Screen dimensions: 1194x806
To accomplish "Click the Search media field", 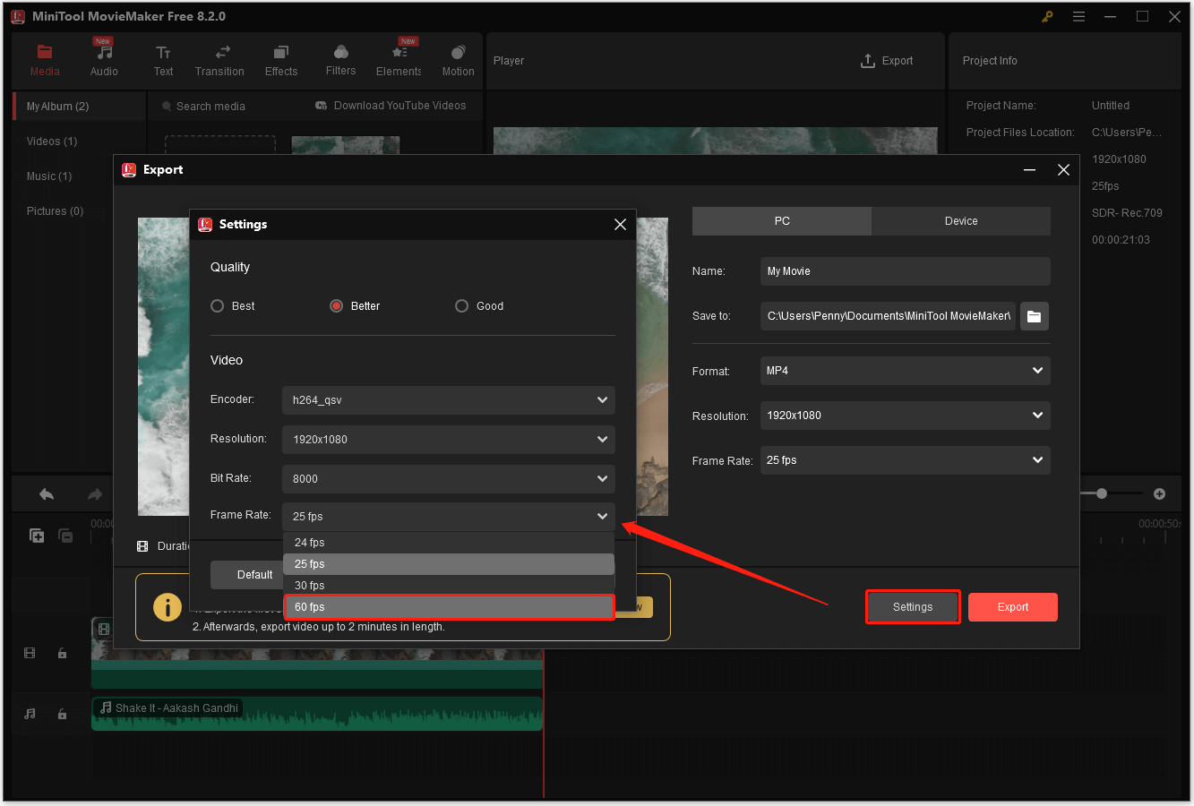I will (210, 107).
